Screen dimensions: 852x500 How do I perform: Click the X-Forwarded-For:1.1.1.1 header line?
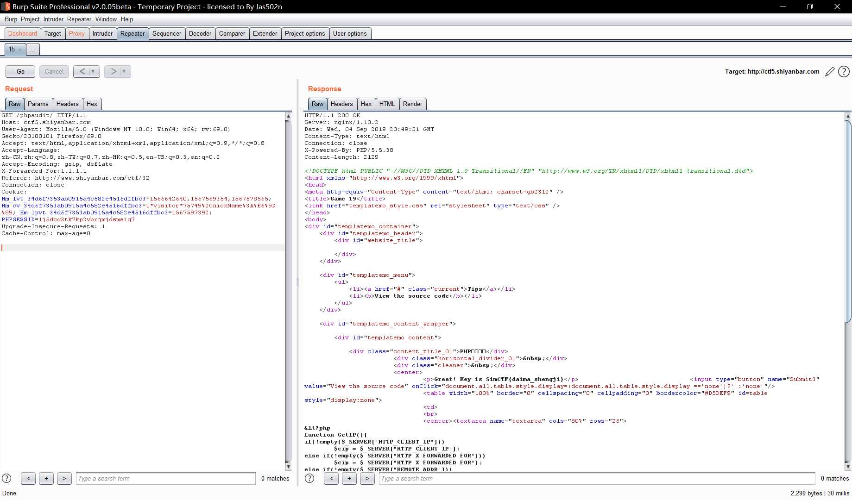tap(44, 171)
